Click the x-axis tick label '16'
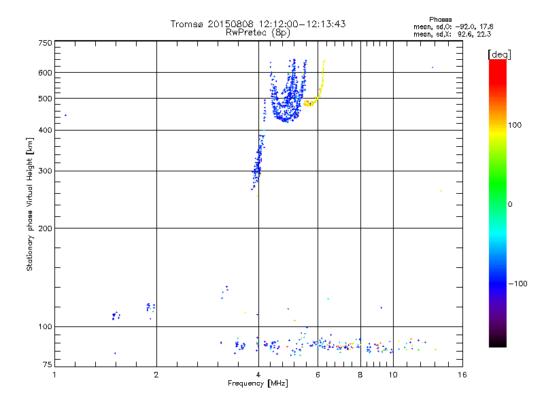This screenshot has width=544, height=408. pyautogui.click(x=462, y=375)
